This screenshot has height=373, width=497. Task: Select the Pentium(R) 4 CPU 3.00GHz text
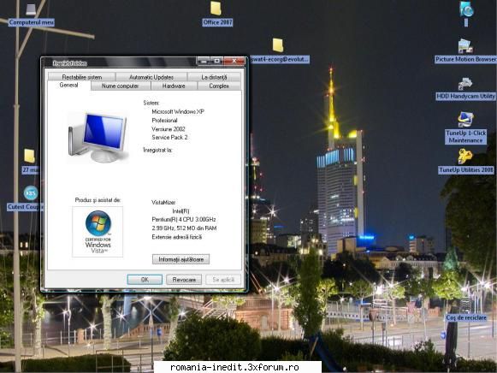184,219
